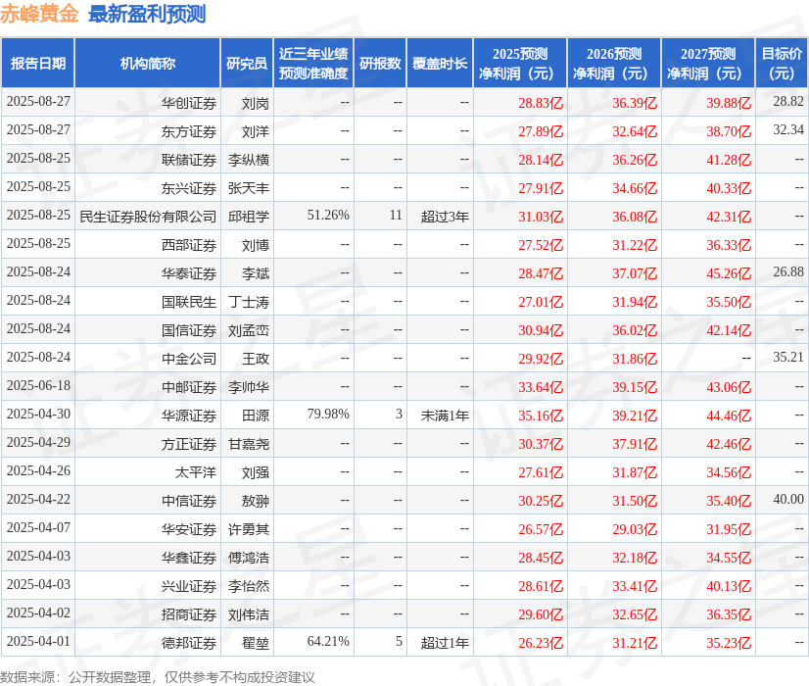Click report date 2025-04-01
Screen dimensions: 809x686
(39, 641)
